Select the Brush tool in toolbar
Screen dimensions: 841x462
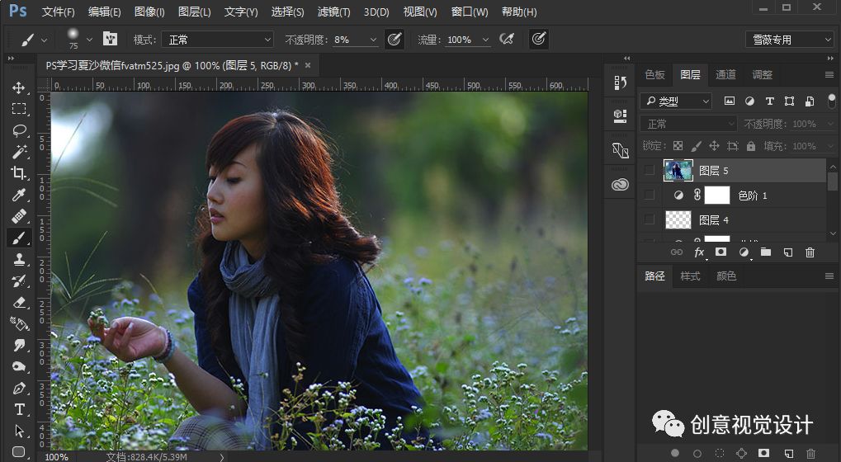coord(19,238)
